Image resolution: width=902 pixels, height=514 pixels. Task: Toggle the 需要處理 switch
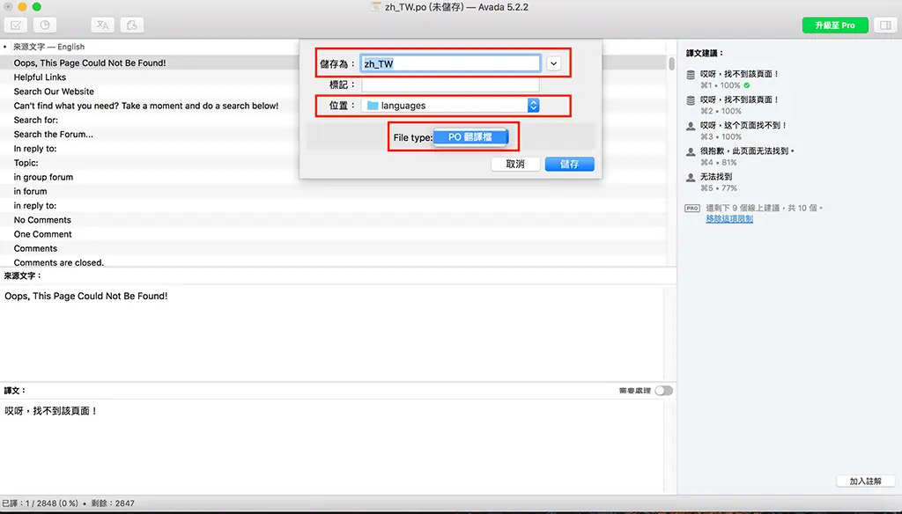tap(663, 391)
